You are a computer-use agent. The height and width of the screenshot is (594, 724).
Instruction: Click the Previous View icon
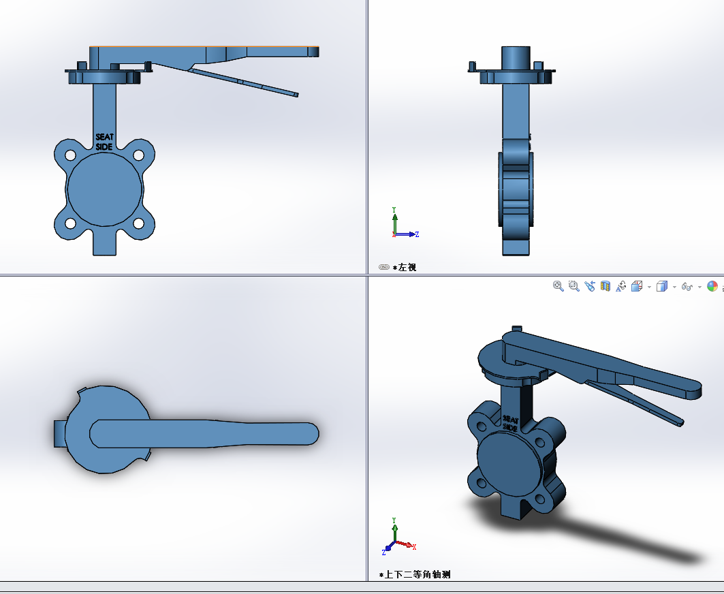click(x=590, y=286)
